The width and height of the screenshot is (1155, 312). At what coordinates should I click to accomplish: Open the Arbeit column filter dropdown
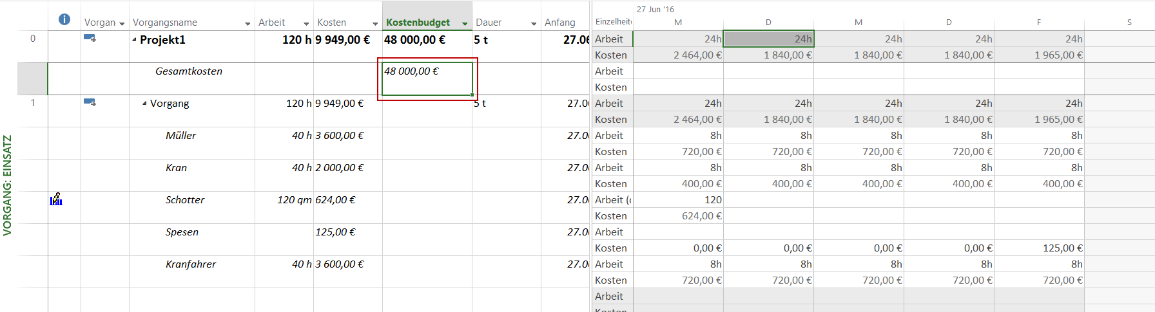[x=306, y=24]
